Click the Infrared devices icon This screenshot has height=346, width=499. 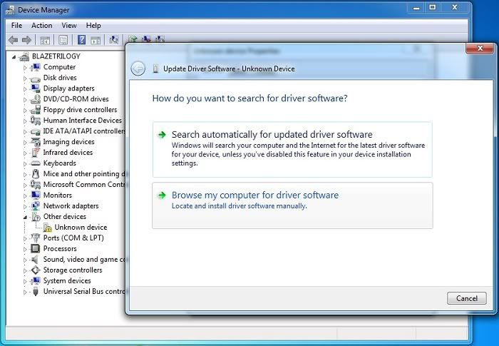pyautogui.click(x=36, y=153)
